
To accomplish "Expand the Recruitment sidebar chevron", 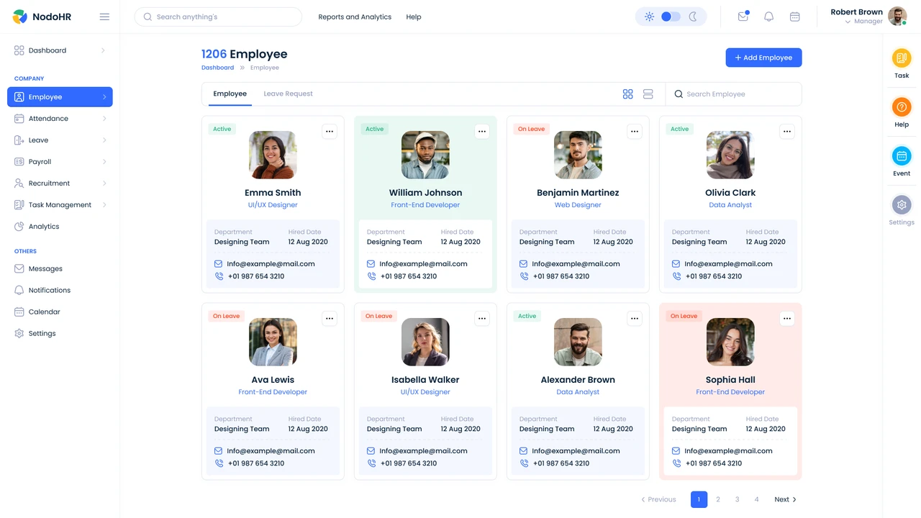I will [104, 183].
